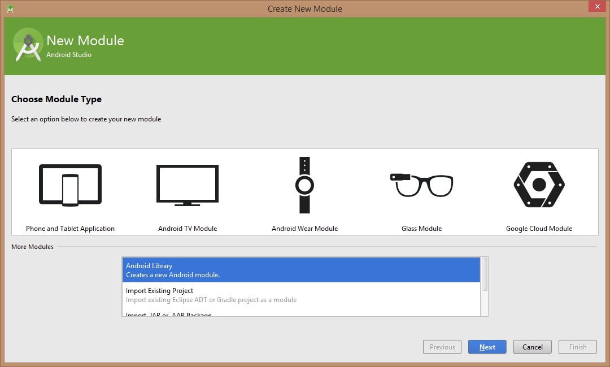Pick the Android Wear watch icon
610x367 pixels.
click(304, 185)
